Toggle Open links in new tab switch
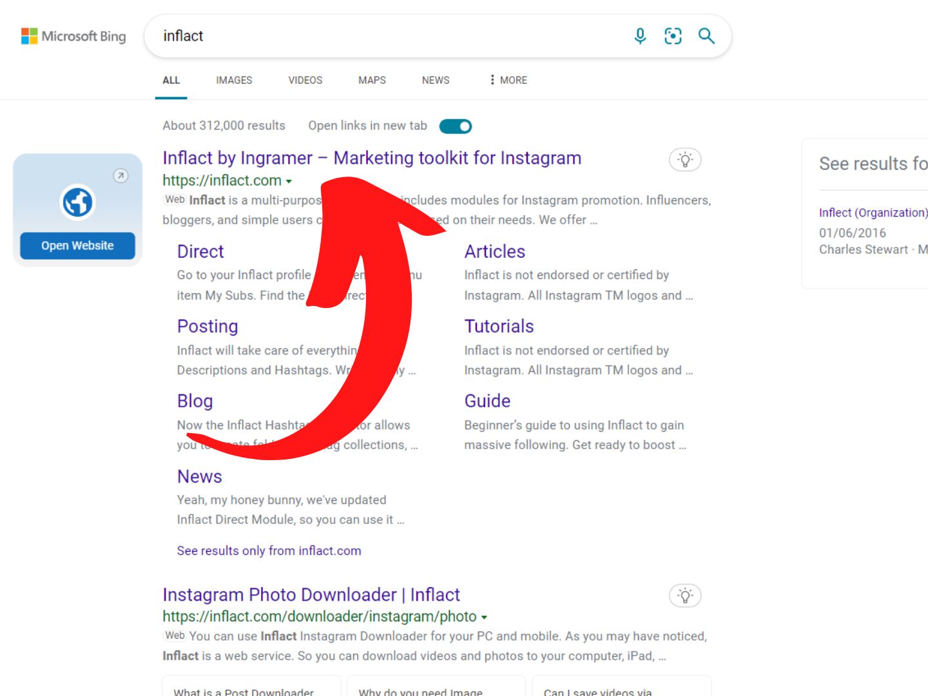The height and width of the screenshot is (696, 928). [456, 126]
